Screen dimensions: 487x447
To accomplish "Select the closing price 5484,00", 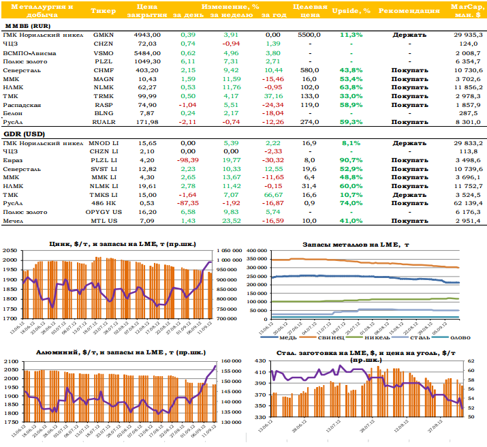I will pos(147,53).
